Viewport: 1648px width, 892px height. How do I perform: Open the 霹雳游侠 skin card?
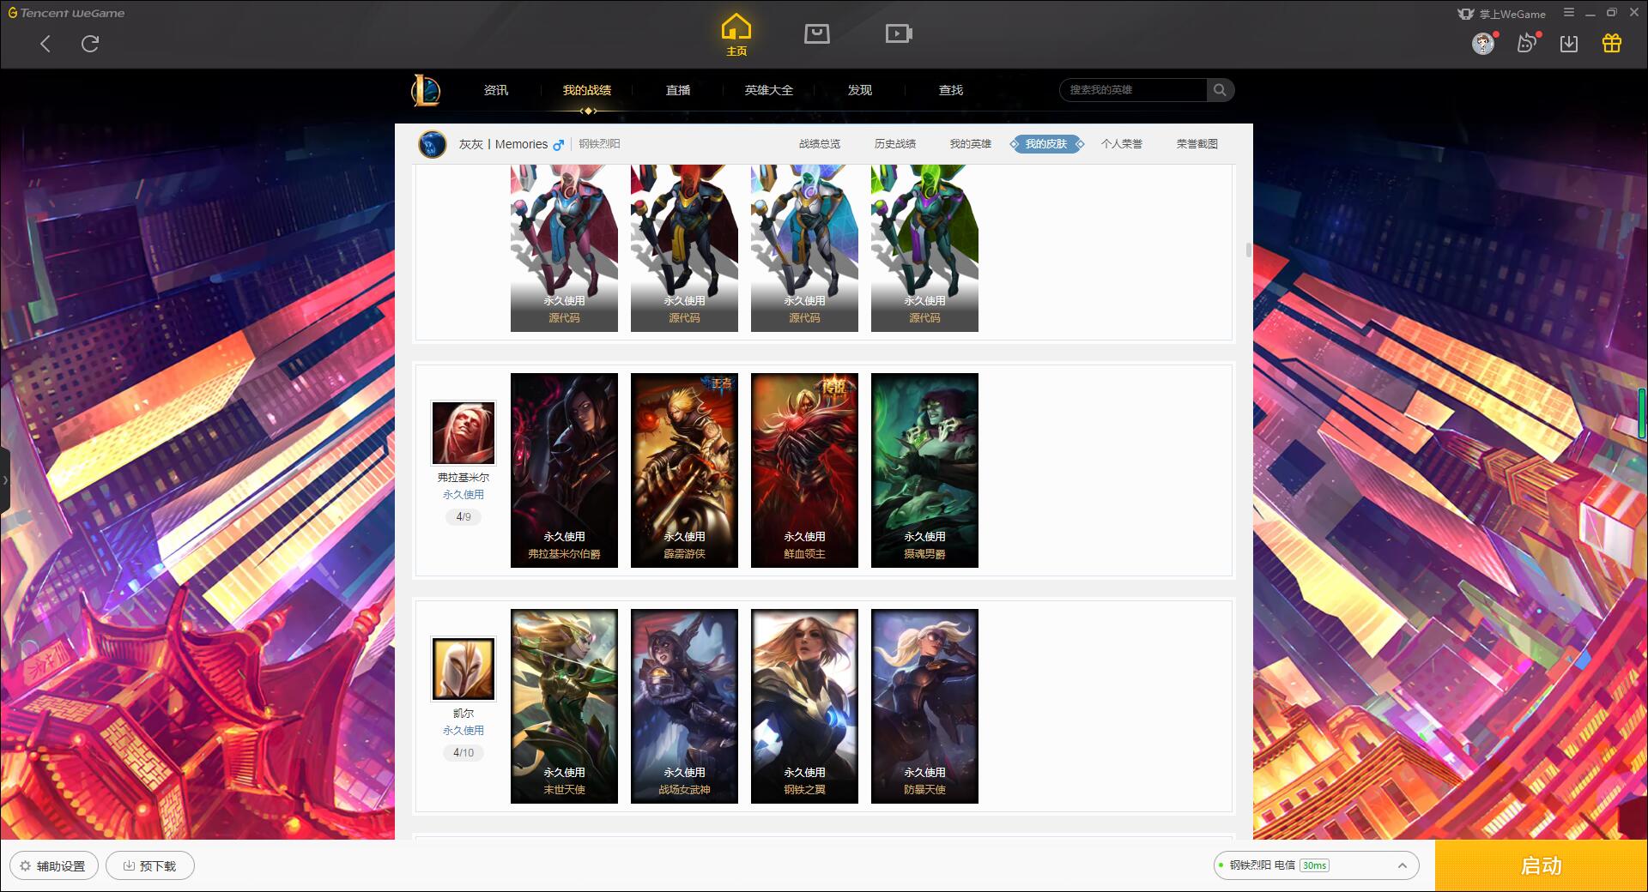pos(684,470)
